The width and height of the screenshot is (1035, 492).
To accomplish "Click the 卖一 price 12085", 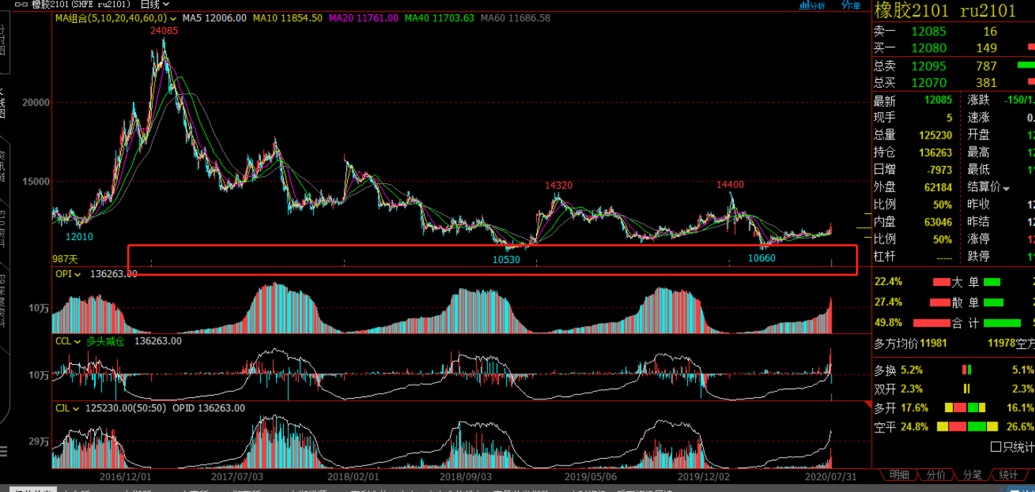I will 929,32.
